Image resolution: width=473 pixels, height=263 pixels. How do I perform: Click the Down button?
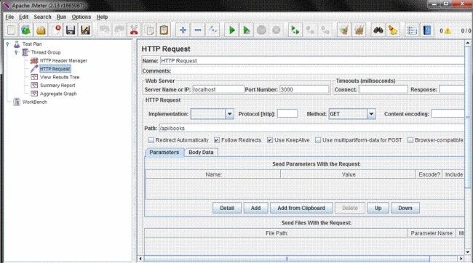(405, 208)
